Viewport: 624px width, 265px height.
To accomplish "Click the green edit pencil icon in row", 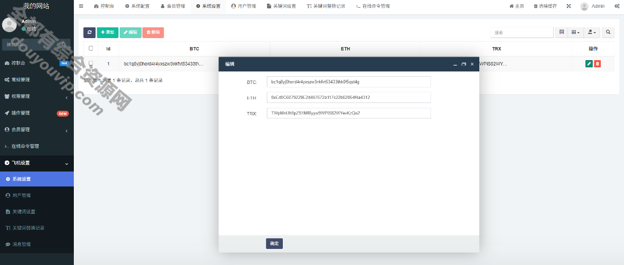I will (x=589, y=64).
